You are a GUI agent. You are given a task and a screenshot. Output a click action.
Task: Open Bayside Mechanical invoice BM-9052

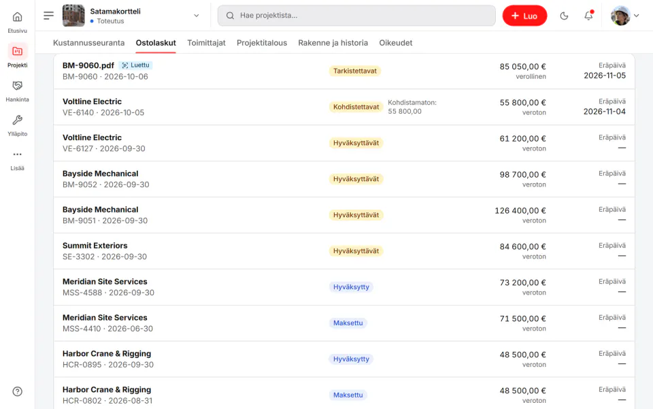point(344,179)
